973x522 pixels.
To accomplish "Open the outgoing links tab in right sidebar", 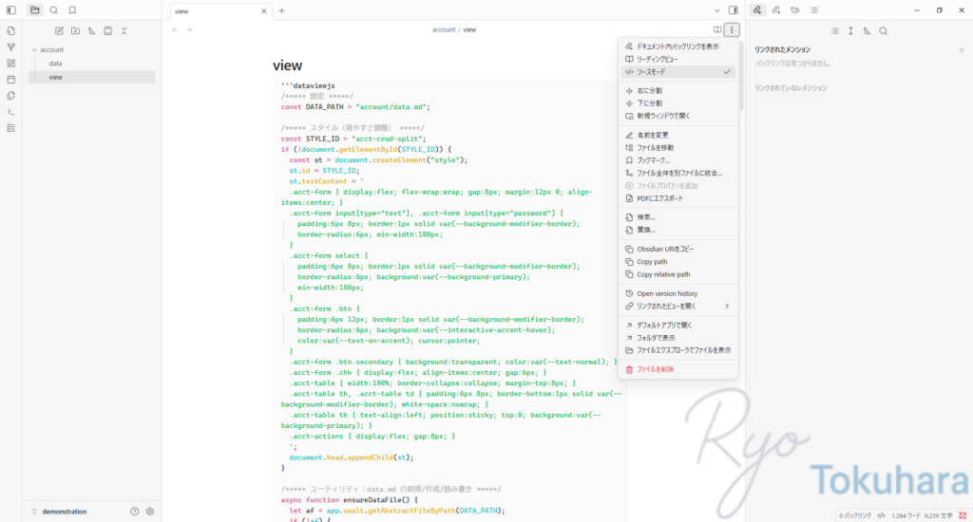I will click(775, 10).
